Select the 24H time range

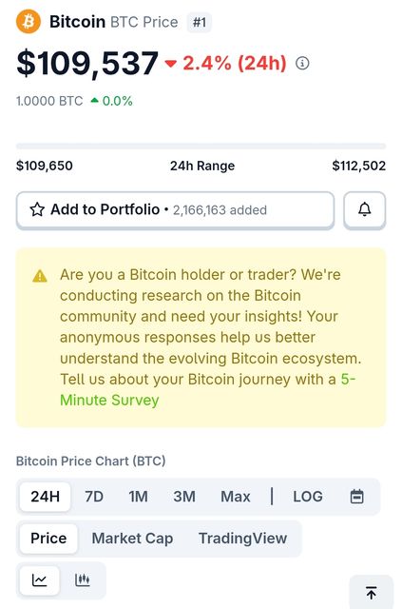(45, 497)
